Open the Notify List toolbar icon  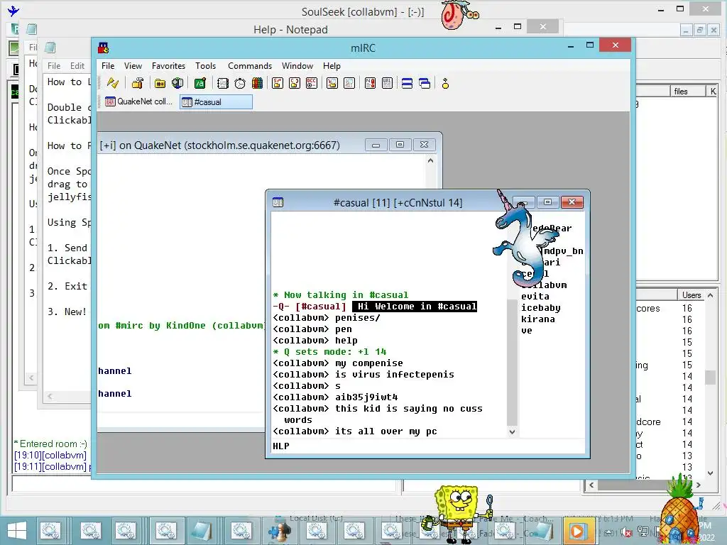(x=370, y=84)
